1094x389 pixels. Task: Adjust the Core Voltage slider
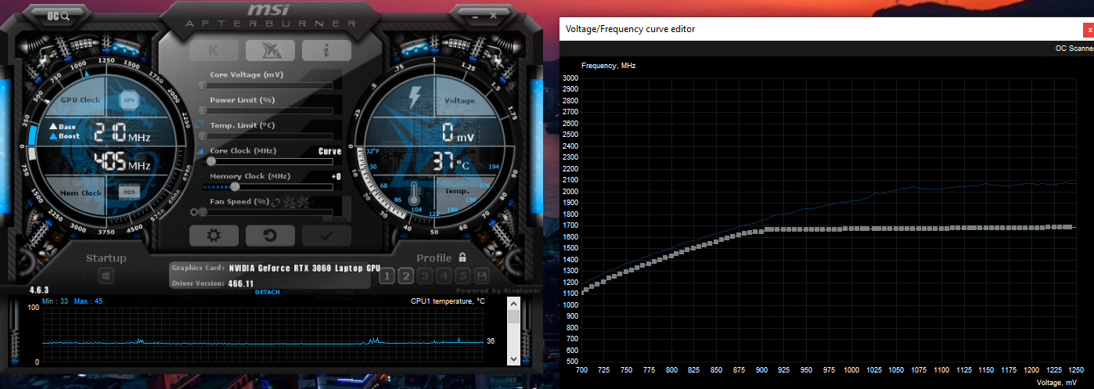coord(266,85)
